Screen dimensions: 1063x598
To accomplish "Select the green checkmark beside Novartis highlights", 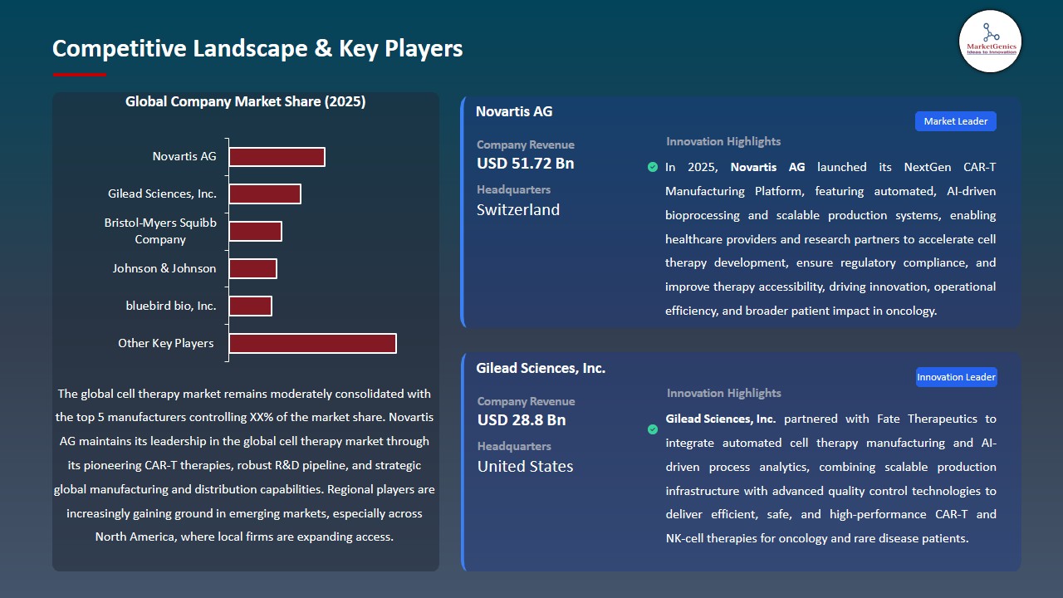I will 653,167.
